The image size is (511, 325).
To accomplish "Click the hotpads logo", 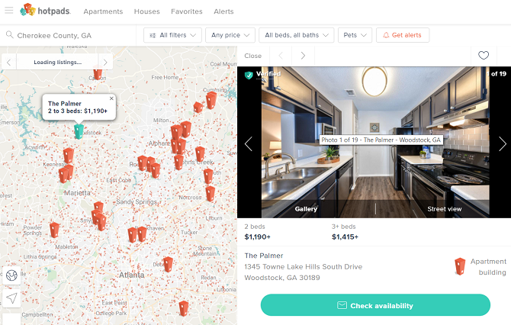I will 45,10.
